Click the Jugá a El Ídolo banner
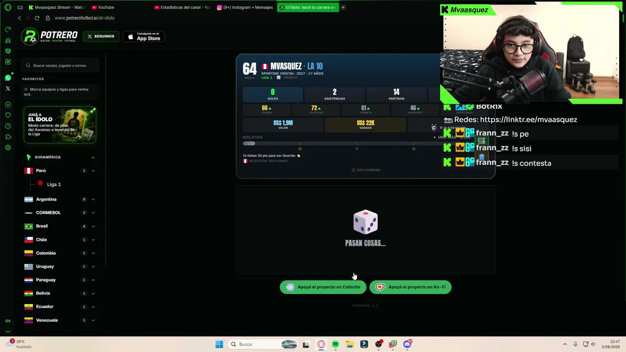The height and width of the screenshot is (352, 626). [x=60, y=125]
